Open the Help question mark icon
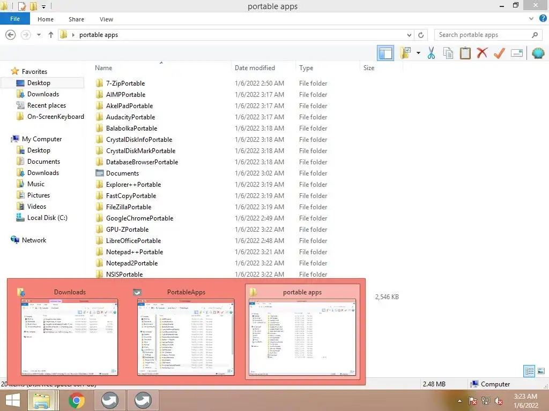This screenshot has height=411, width=549. click(x=543, y=19)
